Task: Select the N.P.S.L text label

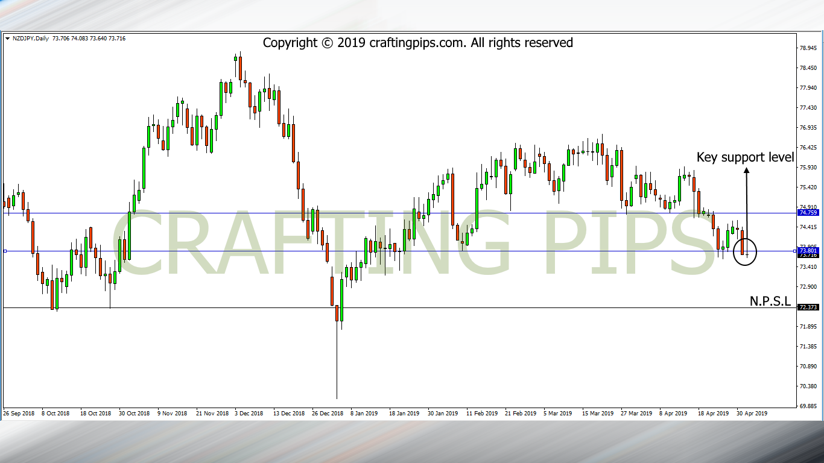Action: (x=770, y=301)
